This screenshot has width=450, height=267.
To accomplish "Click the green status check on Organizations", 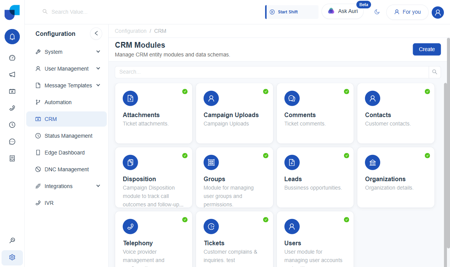I will (427, 156).
